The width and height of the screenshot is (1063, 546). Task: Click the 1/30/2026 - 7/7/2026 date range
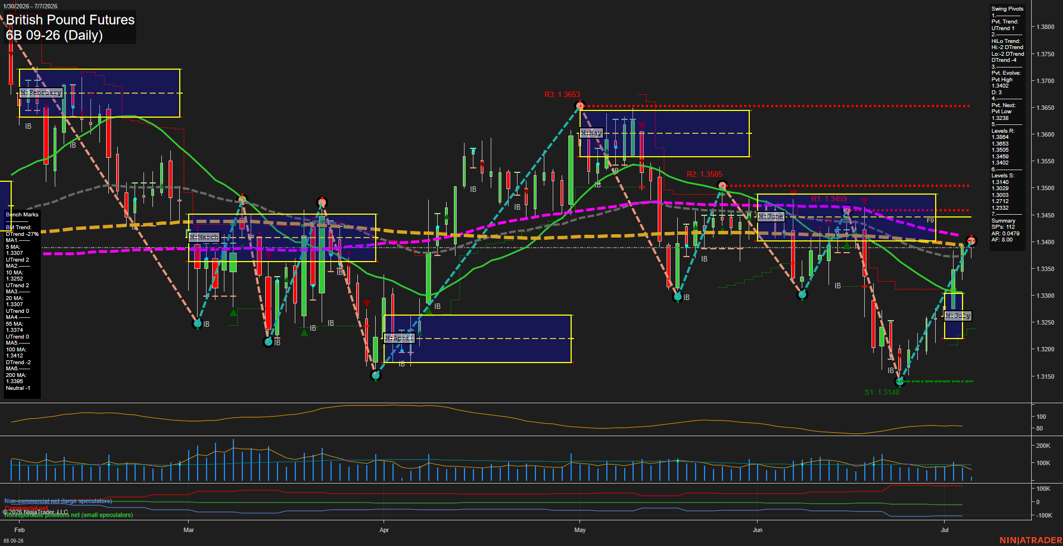[30, 6]
